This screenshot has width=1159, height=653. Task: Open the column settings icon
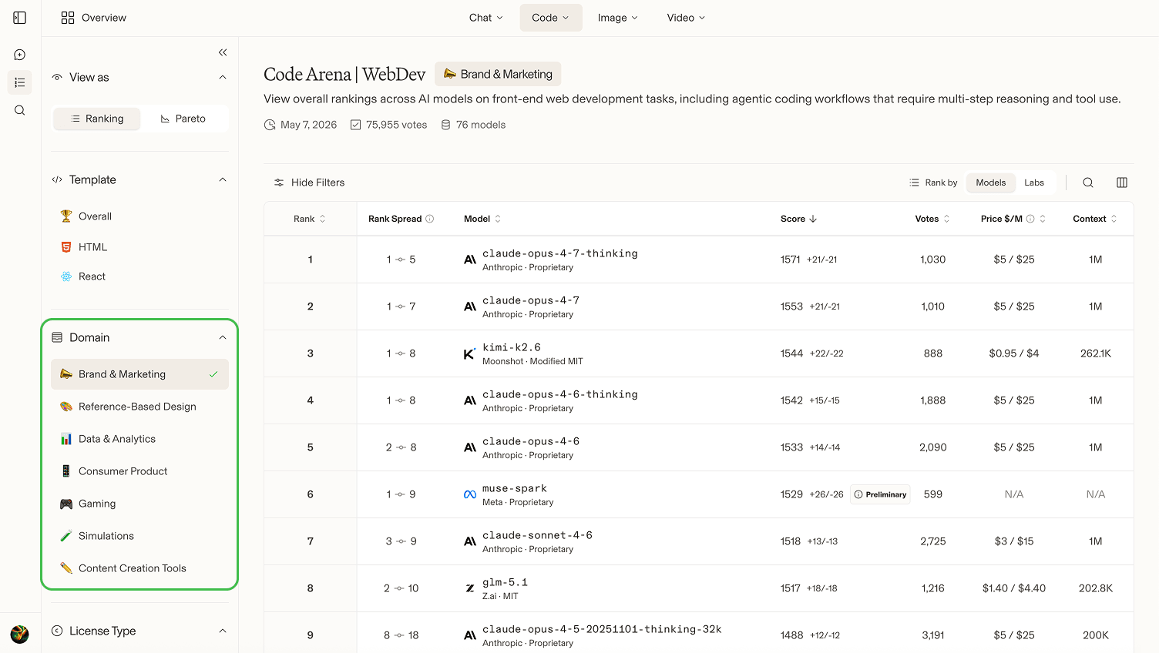pos(1122,183)
